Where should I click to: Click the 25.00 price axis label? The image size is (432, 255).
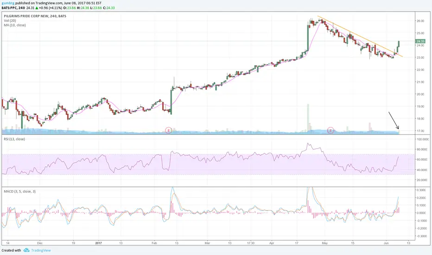coord(420,33)
